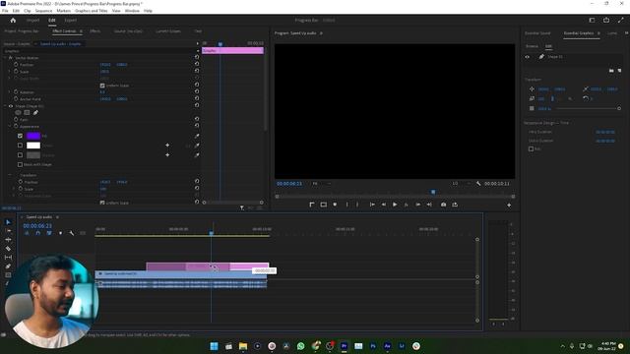Open the Sequence menu
The image size is (630, 354).
click(43, 11)
